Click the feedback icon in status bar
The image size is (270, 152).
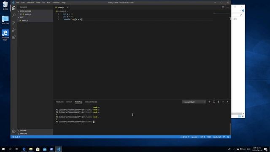pyautogui.click(x=224, y=137)
